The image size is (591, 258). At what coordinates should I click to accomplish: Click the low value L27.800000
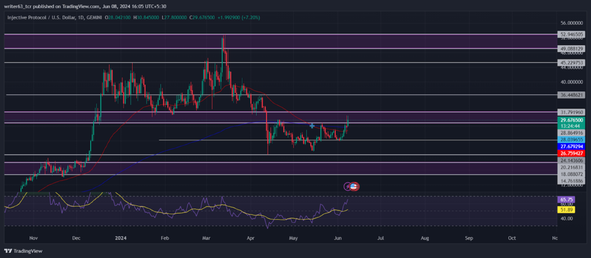(175, 17)
